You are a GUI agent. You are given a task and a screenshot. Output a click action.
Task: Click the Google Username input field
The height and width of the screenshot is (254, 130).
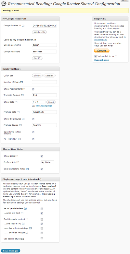pos(44,45)
